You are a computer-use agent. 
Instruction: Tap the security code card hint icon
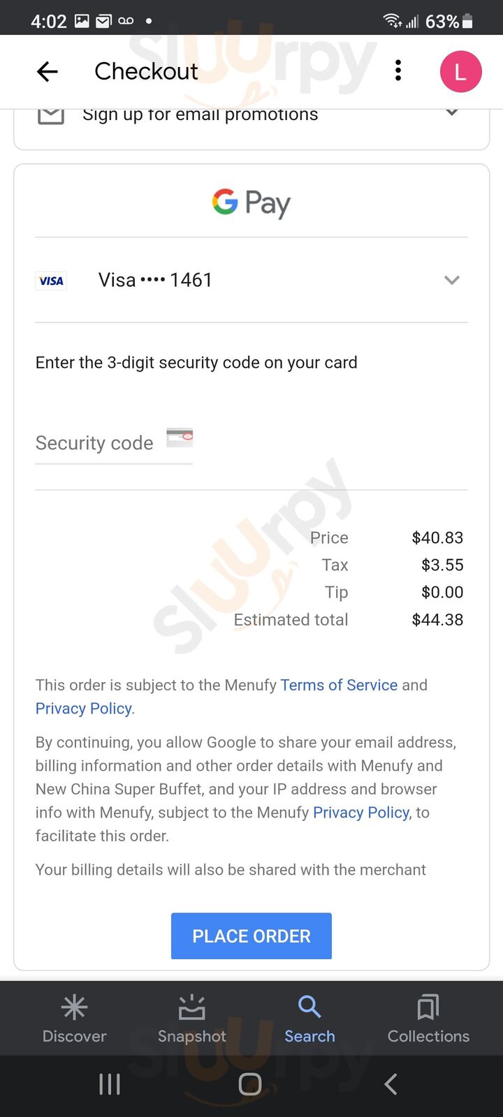[x=180, y=438]
